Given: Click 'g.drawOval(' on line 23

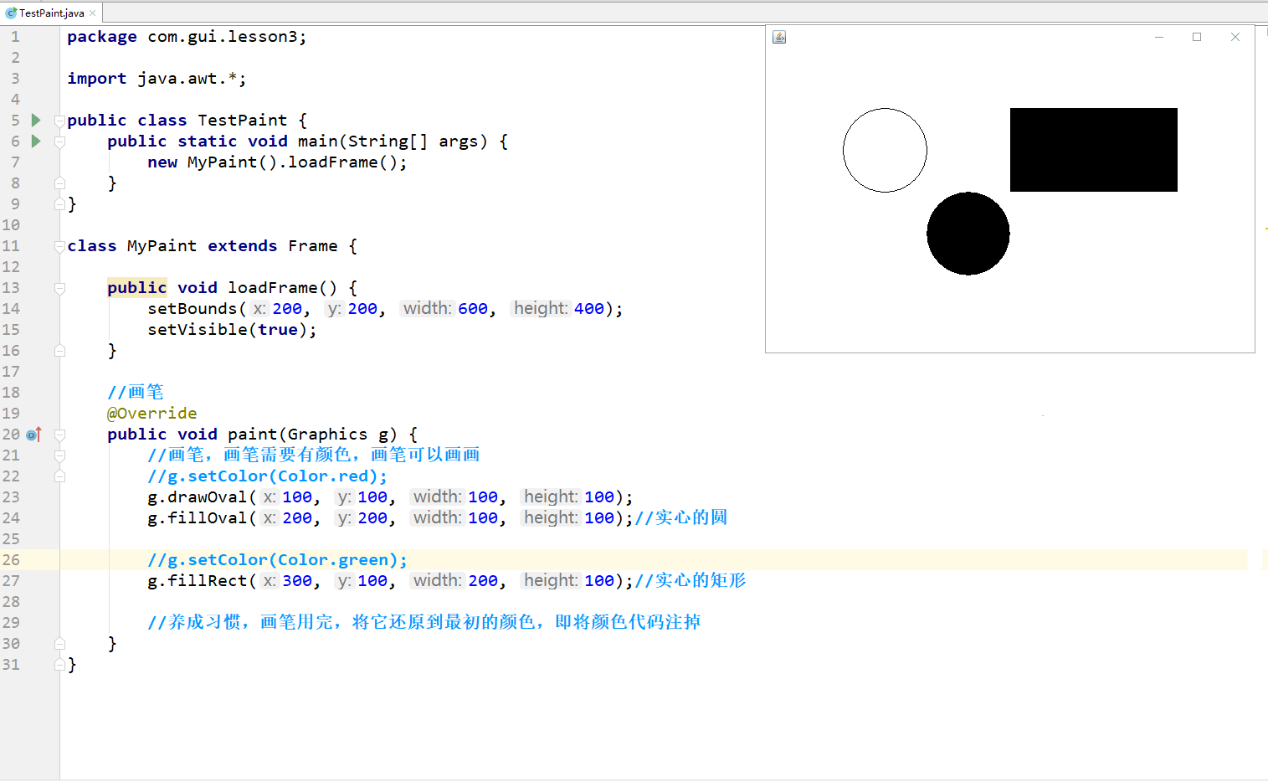Looking at the screenshot, I should 202,497.
